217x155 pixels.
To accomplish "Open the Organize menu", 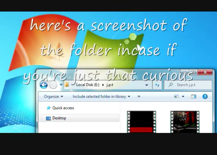I will [54, 97].
